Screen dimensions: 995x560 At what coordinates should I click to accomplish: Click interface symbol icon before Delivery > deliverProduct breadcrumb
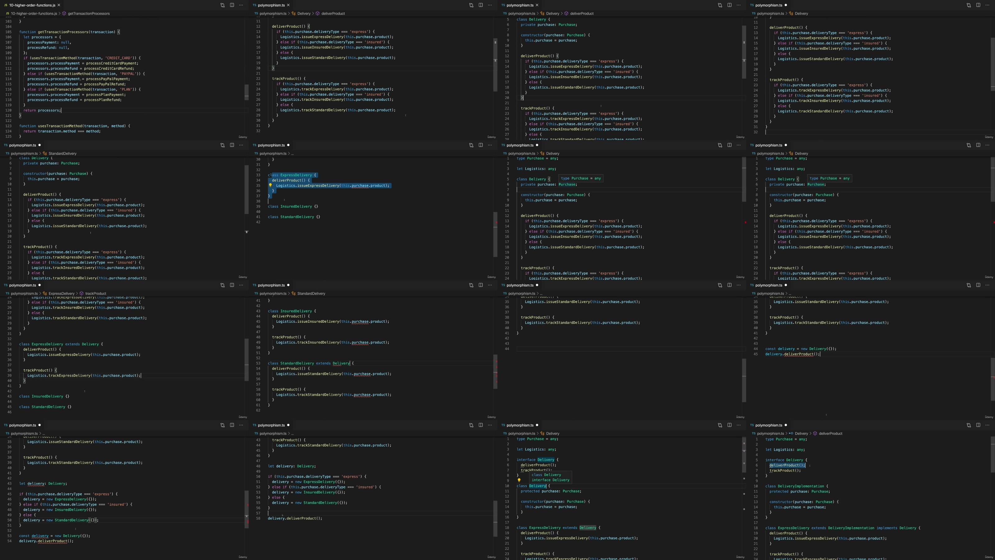pyautogui.click(x=791, y=434)
